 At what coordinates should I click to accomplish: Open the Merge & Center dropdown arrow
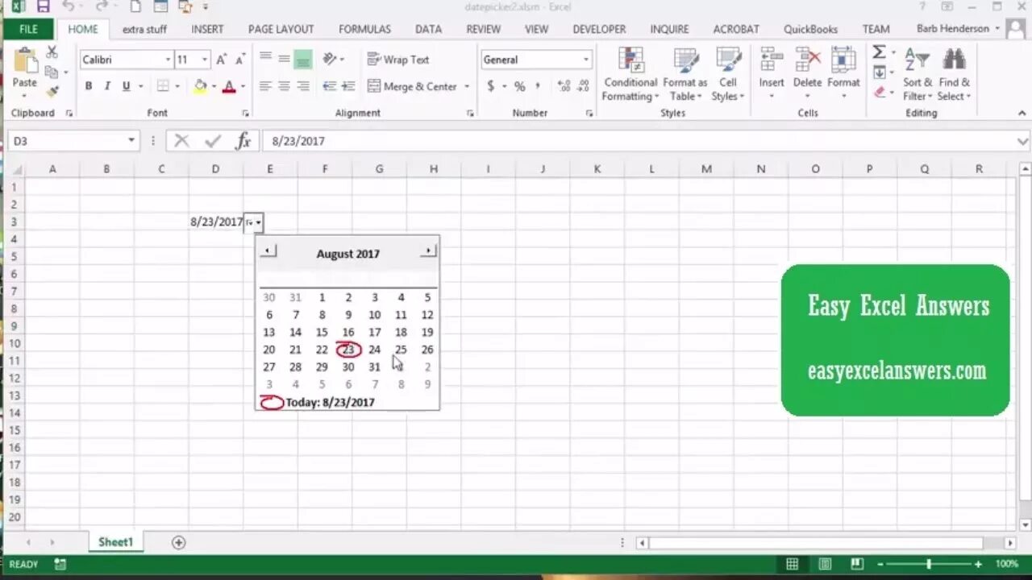coord(467,86)
